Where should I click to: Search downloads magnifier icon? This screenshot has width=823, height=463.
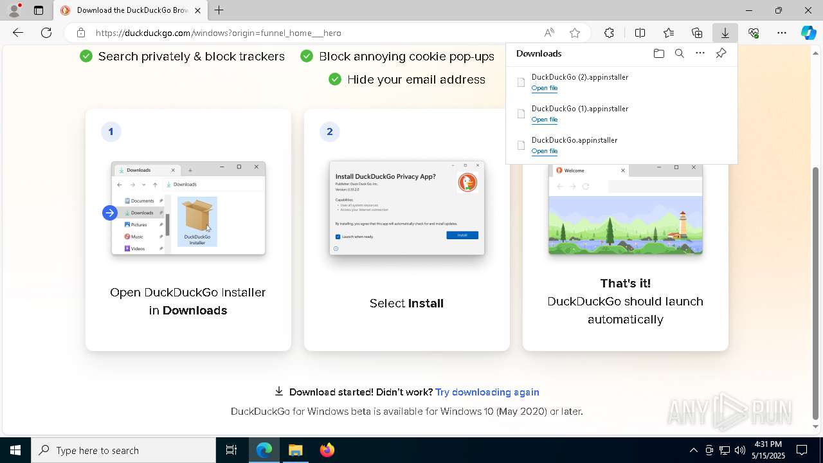680,53
